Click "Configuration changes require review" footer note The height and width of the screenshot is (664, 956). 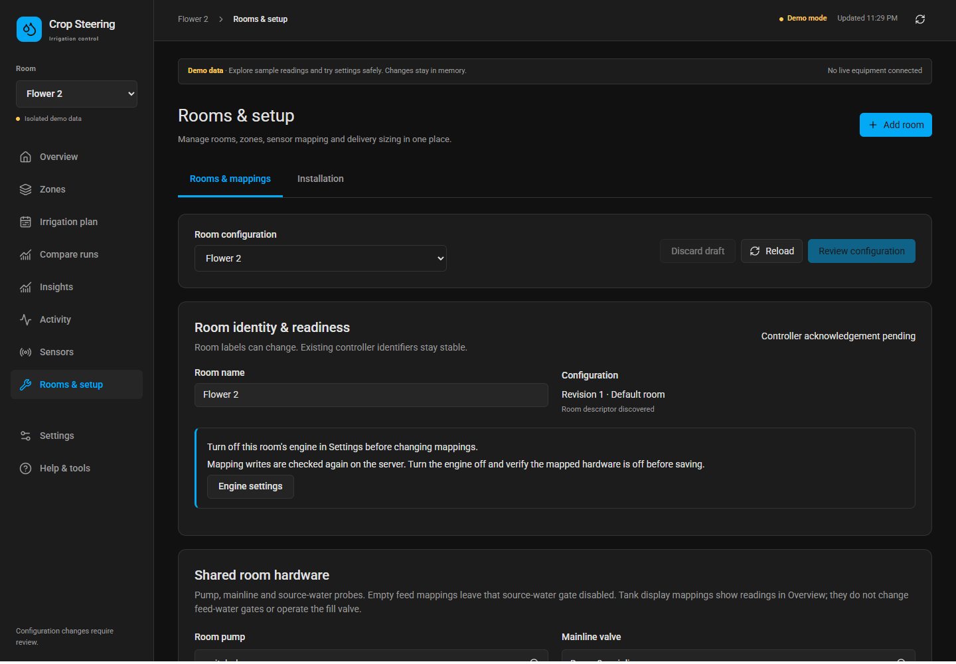click(x=64, y=636)
